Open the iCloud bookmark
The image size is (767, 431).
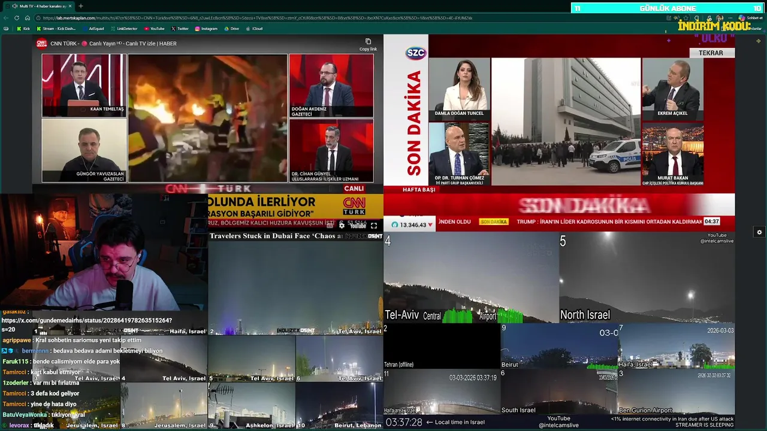coord(254,29)
